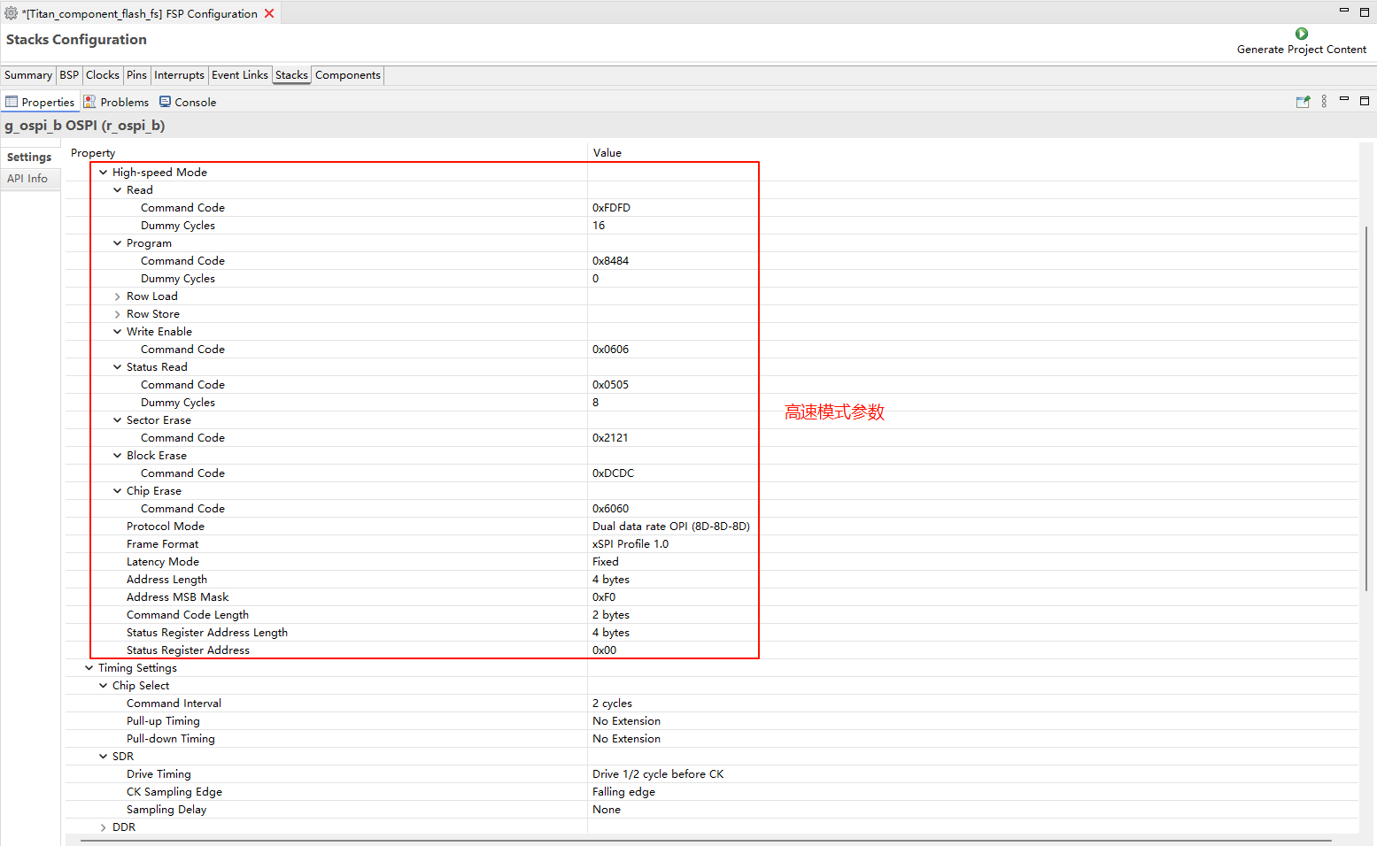Viewport: 1377px width, 846px height.
Task: Click the Console view icon
Action: [x=165, y=102]
